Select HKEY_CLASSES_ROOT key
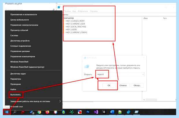179x118 pixels. [x=75, y=21]
